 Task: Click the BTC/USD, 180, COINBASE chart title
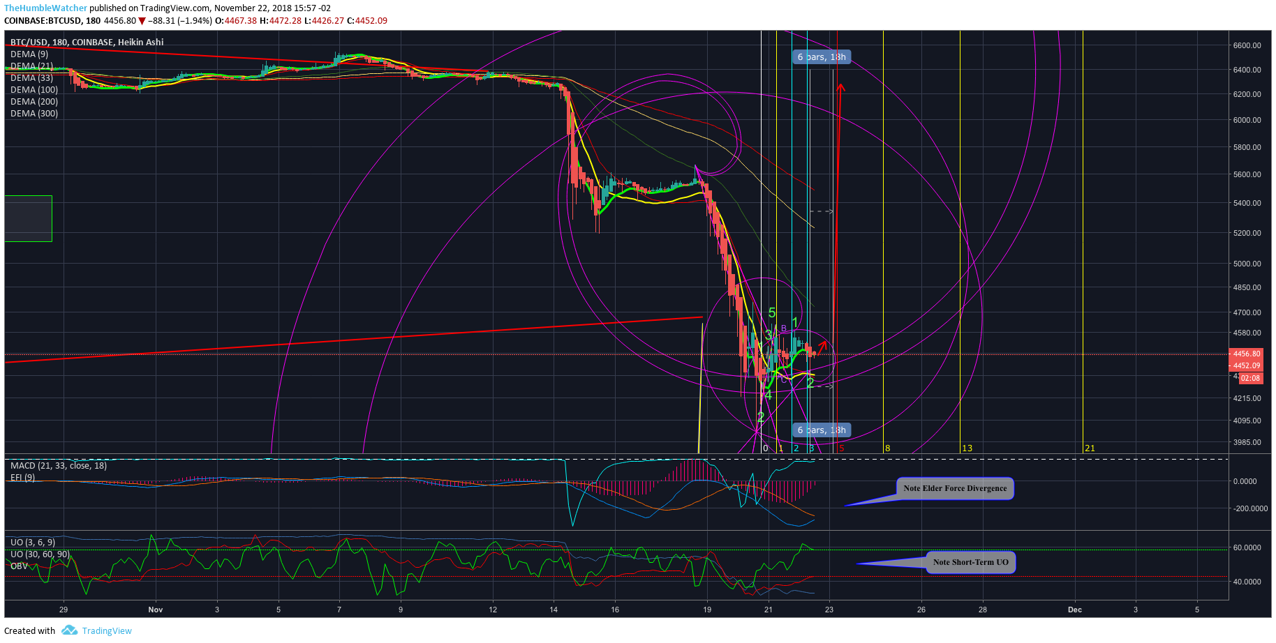(x=87, y=42)
